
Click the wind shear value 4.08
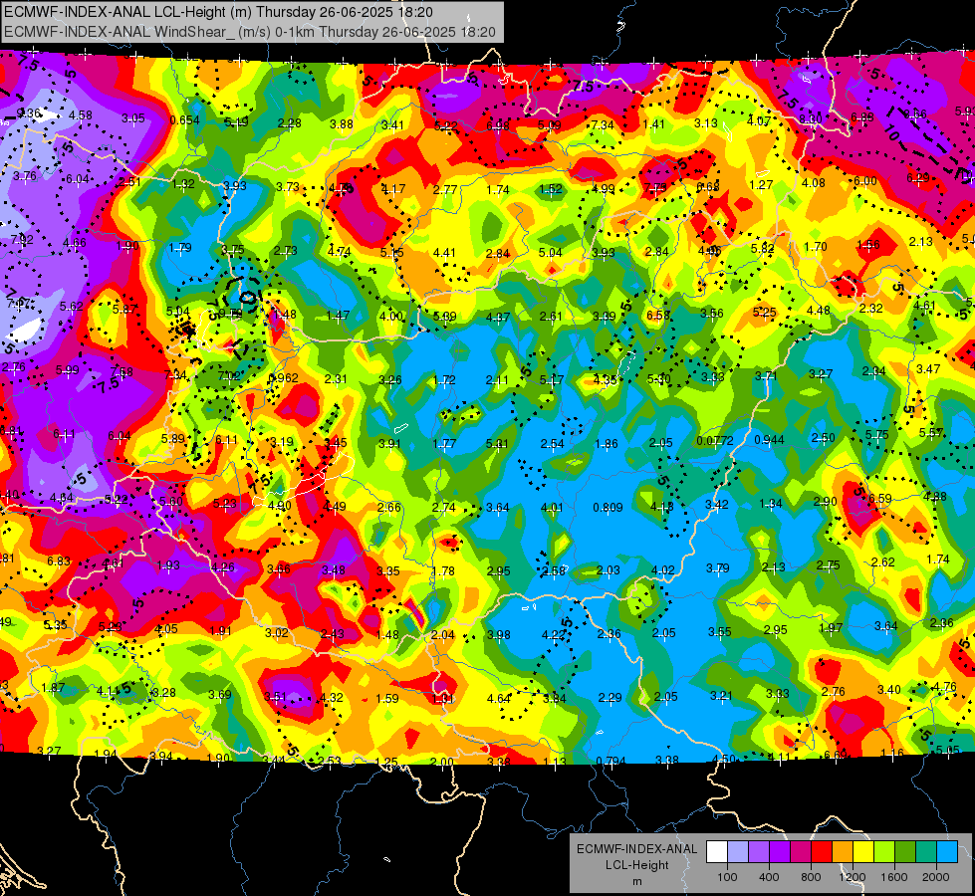[x=814, y=183]
